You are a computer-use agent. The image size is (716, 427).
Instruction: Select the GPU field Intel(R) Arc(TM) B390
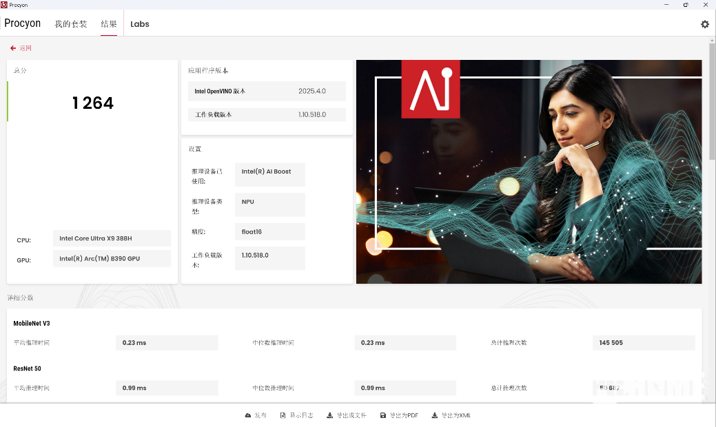tap(112, 259)
